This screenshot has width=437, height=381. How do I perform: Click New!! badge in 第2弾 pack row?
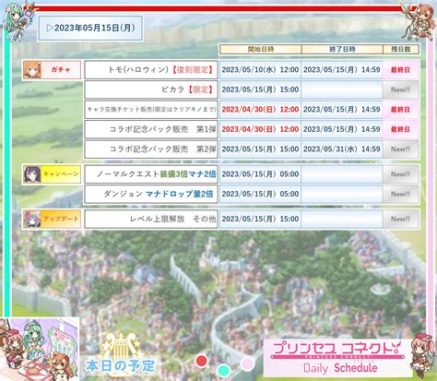pyautogui.click(x=400, y=149)
